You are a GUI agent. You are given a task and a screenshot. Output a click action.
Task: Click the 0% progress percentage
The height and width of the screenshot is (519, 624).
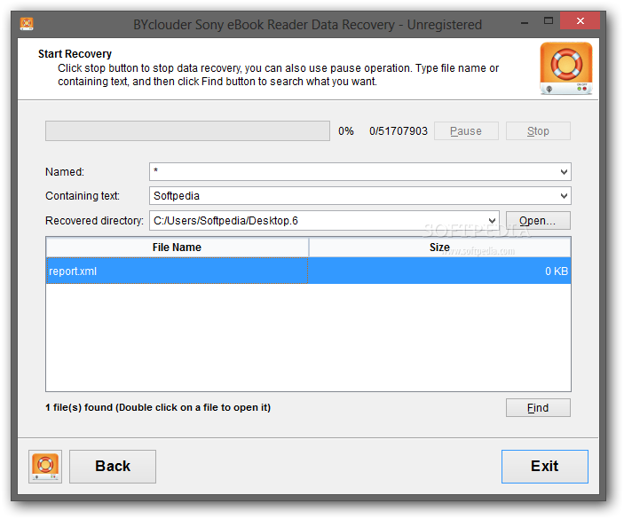346,130
